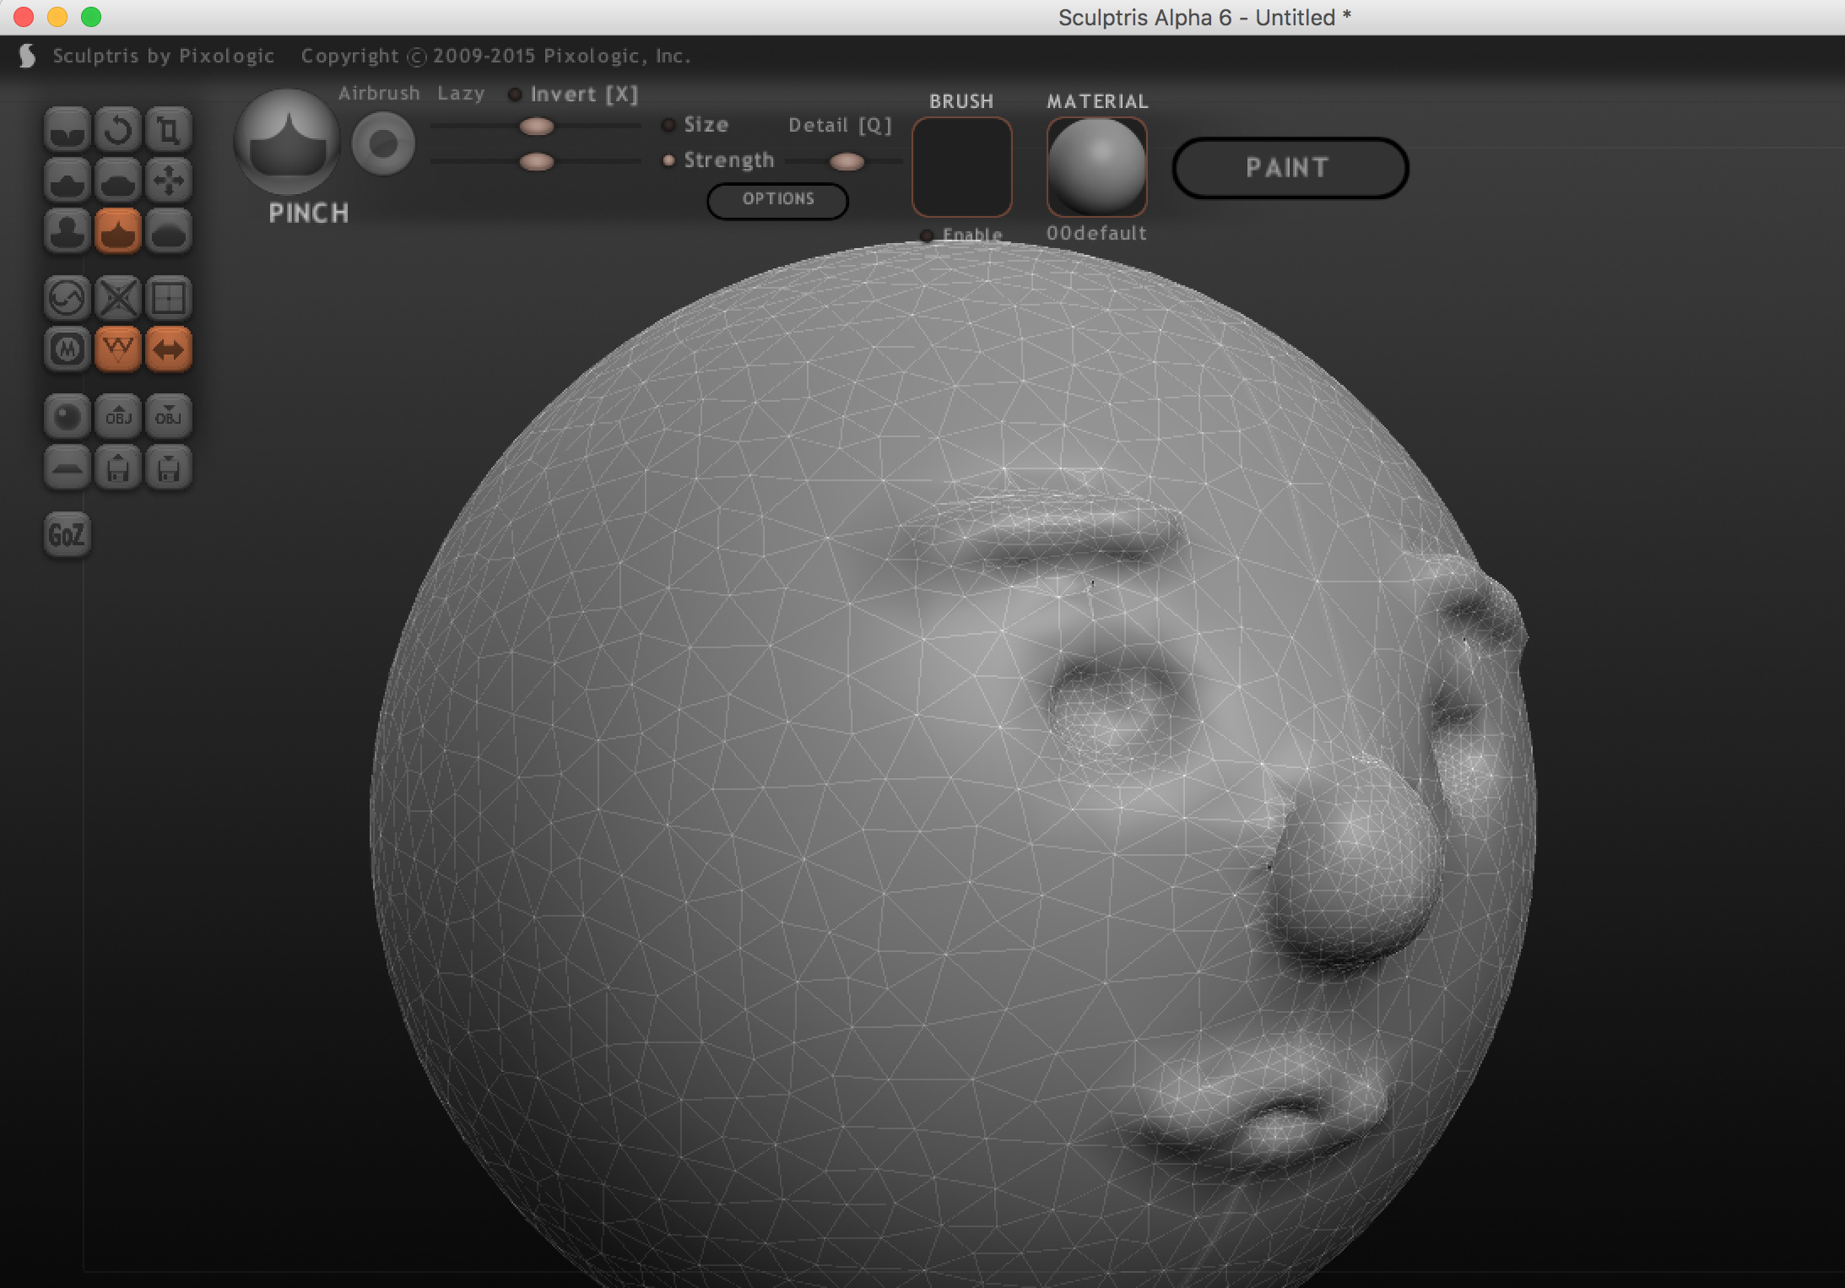Click the Sculptris logo icon at top-left

[x=27, y=56]
